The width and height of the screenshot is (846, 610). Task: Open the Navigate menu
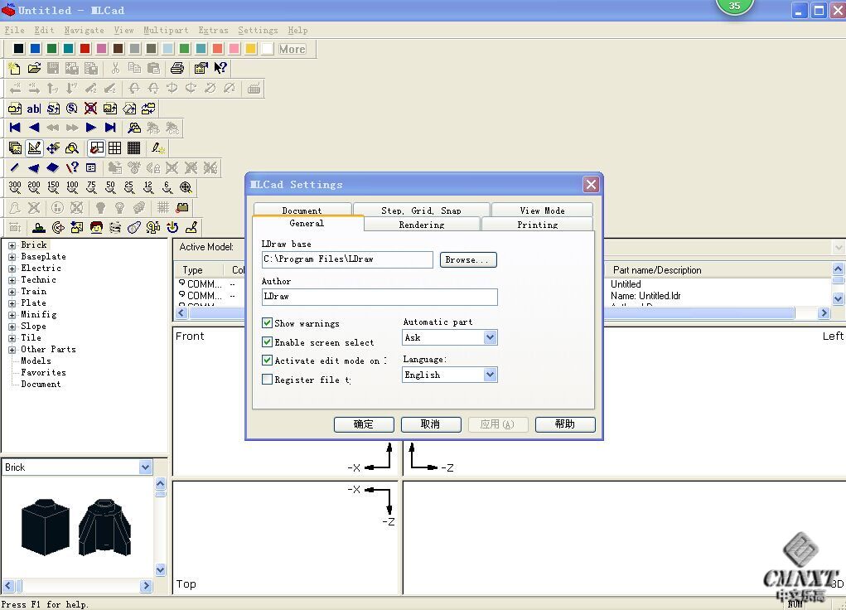click(85, 30)
